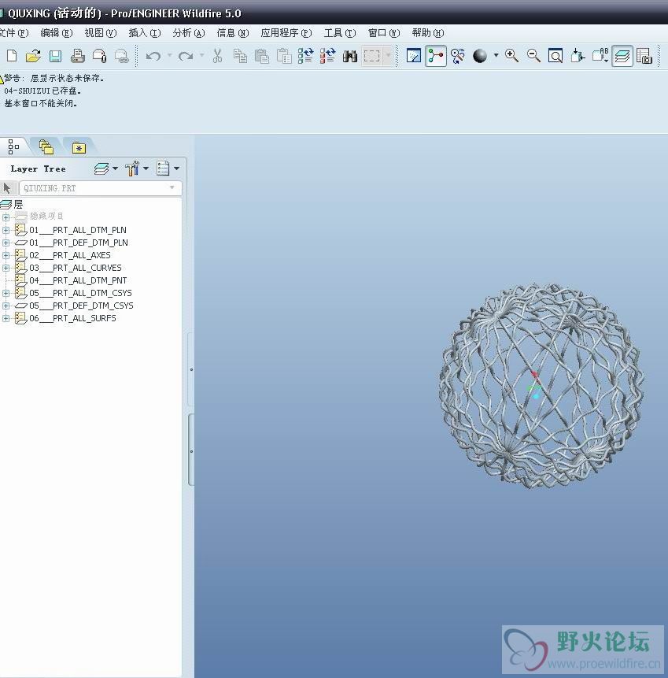This screenshot has width=668, height=678.
Task: Open the 视图(V) menu
Action: tap(101, 33)
